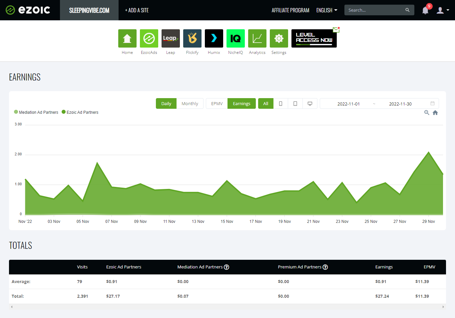Click the end date 2022-11-30 field
455x318 pixels.
tap(400, 104)
